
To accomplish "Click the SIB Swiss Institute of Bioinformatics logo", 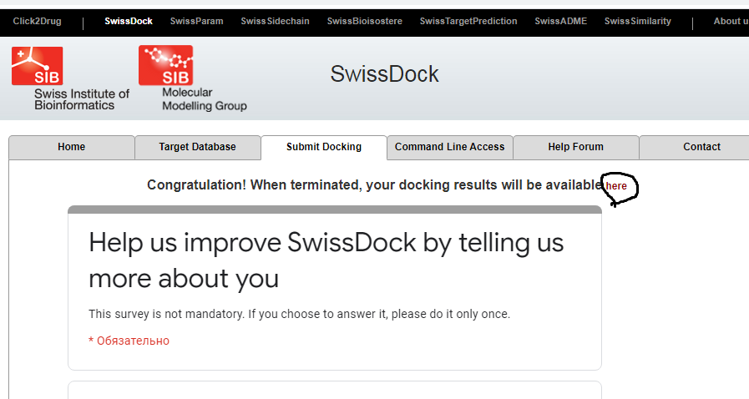I will [x=70, y=78].
